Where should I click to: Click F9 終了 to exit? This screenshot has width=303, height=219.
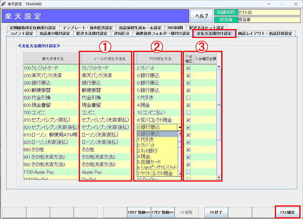tap(216, 212)
